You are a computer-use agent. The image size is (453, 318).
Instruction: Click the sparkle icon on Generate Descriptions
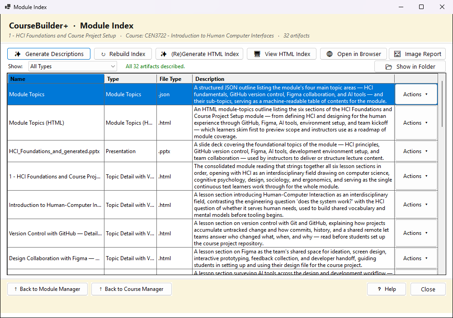18,54
